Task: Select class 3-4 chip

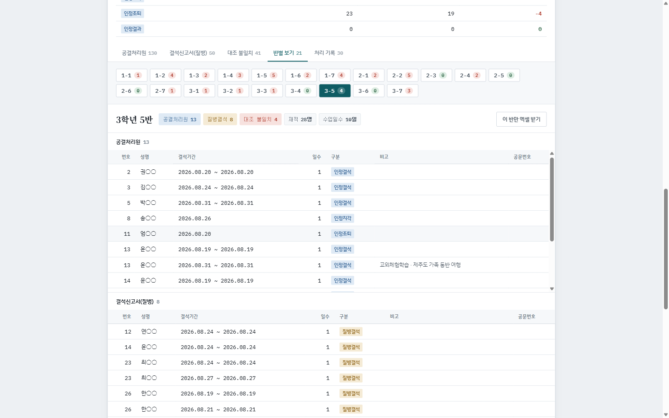Action: pos(301,91)
